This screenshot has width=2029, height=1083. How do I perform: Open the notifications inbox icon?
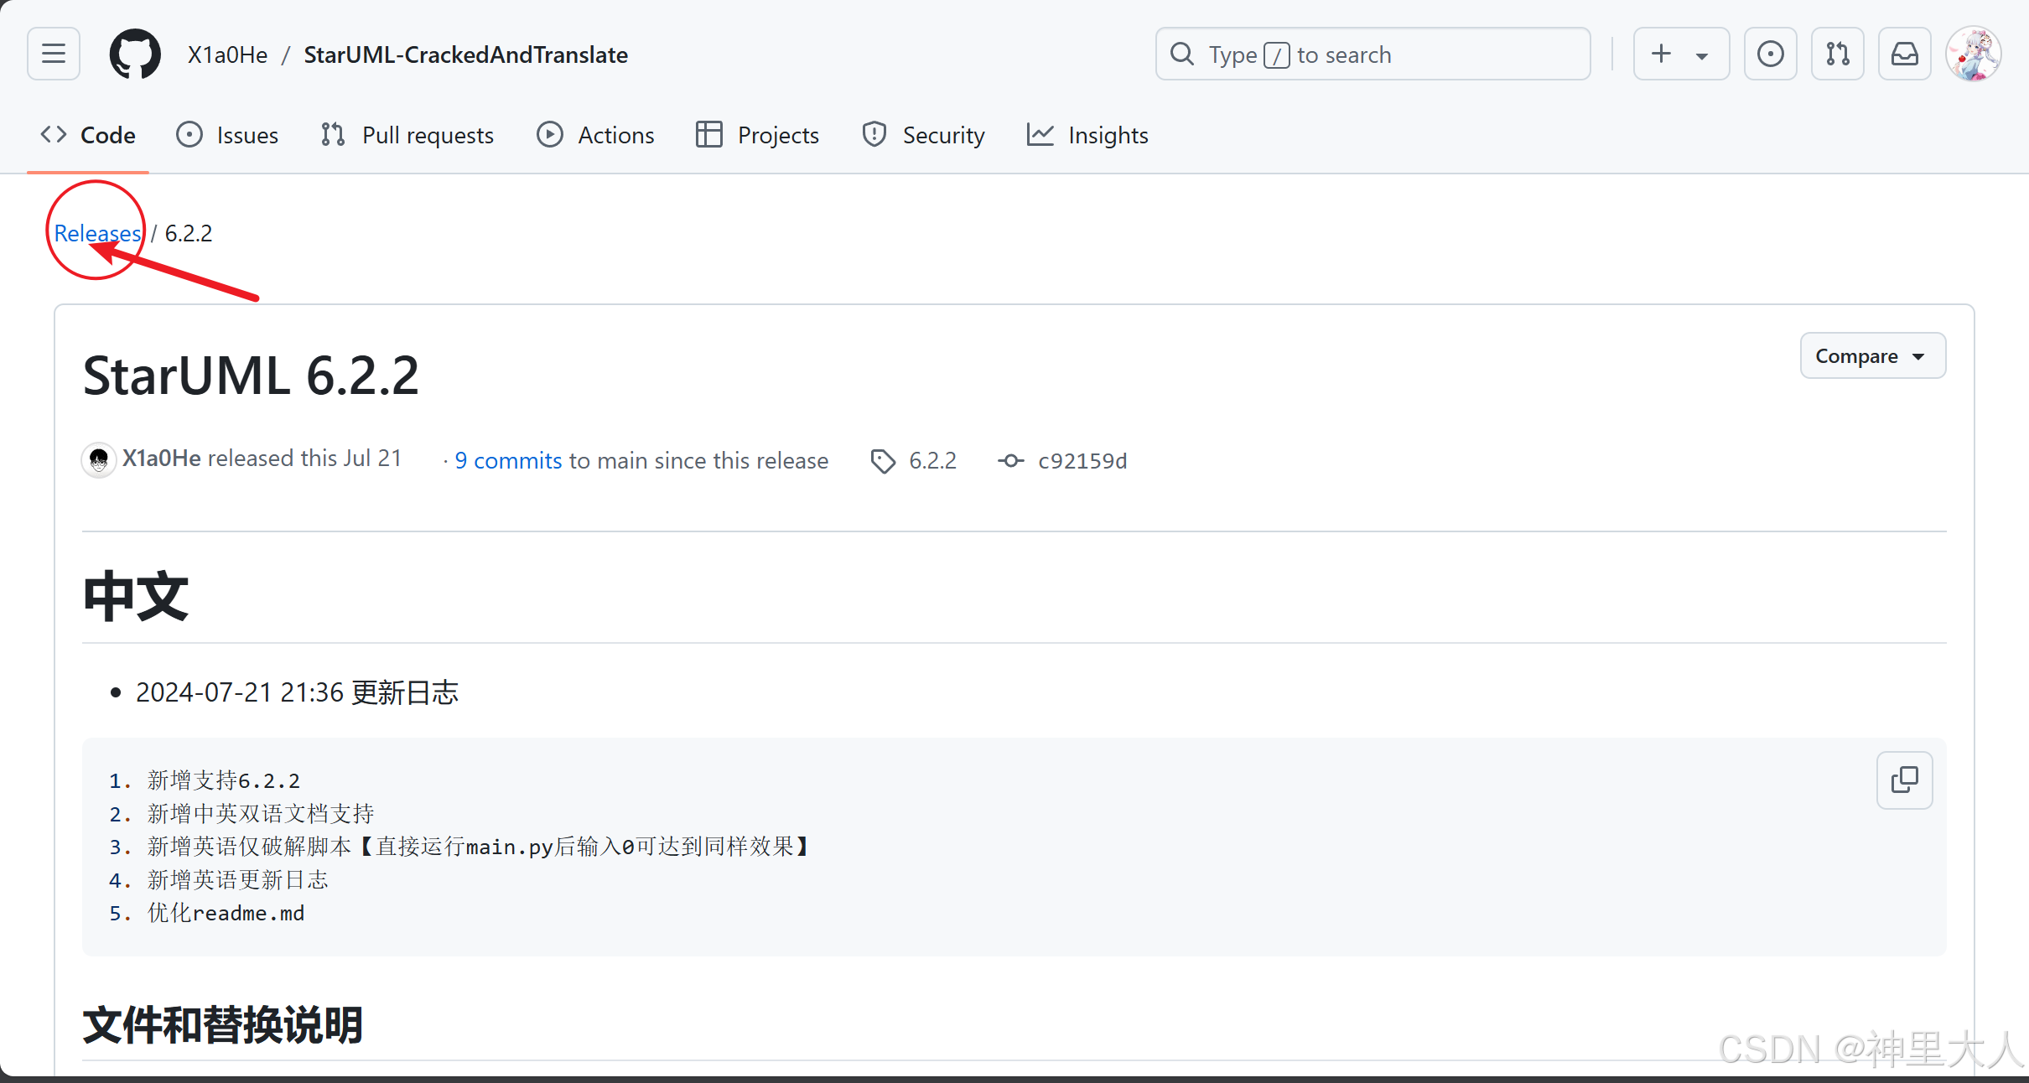point(1904,54)
